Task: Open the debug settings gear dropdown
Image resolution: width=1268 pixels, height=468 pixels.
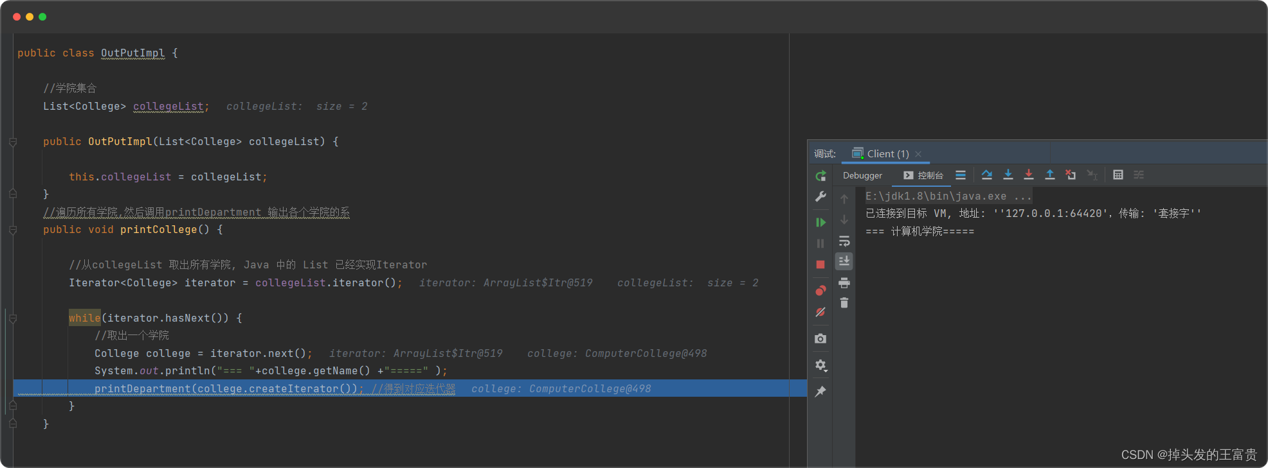Action: pos(821,365)
